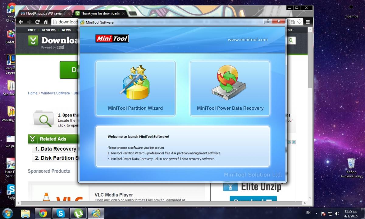Open File Explorer from the taskbar
365x219 pixels.
tap(25, 213)
